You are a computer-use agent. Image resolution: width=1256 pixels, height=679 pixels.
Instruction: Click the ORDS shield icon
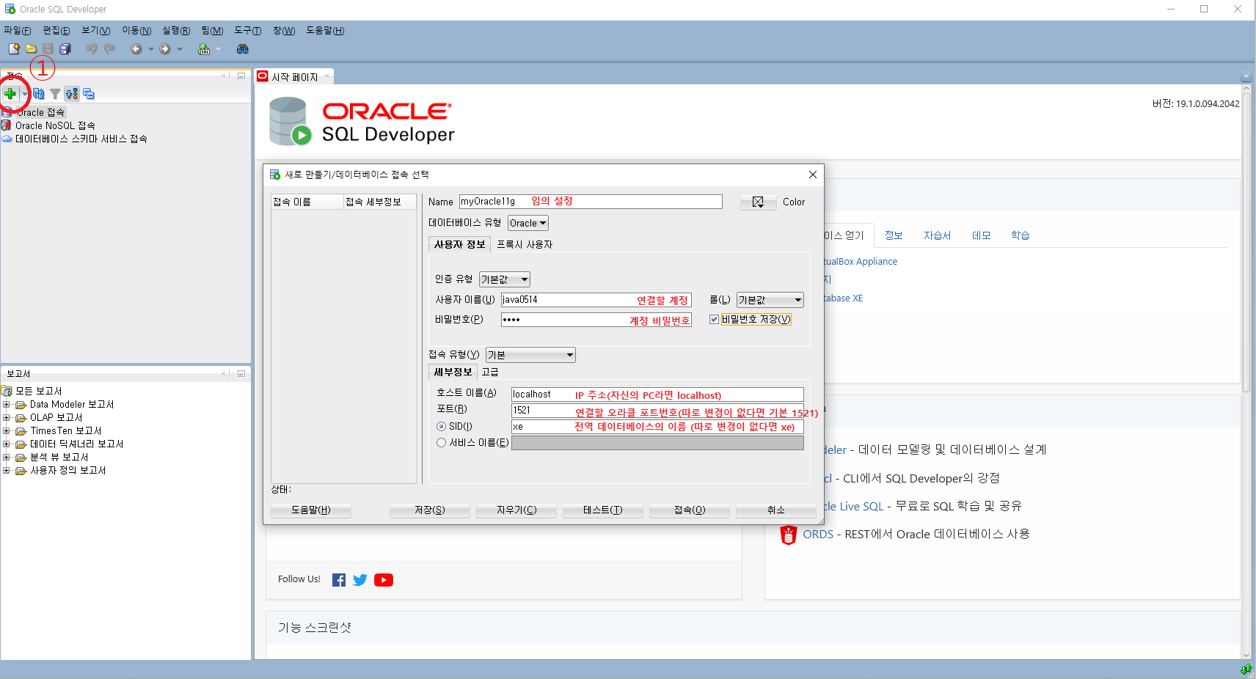tap(788, 535)
